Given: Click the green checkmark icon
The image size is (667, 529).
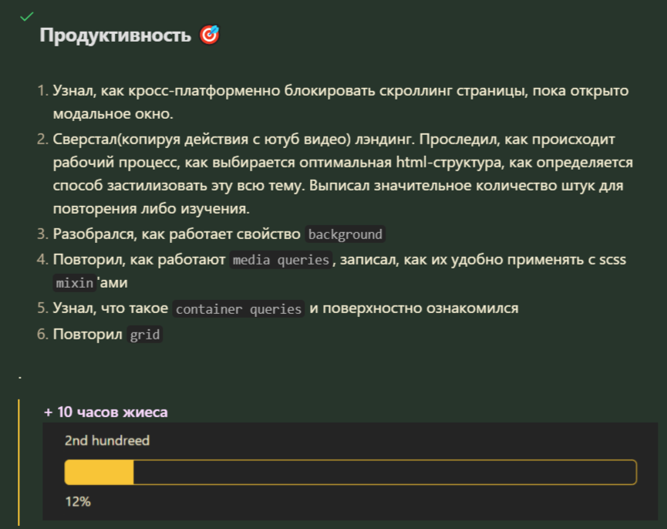Looking at the screenshot, I should [27, 16].
